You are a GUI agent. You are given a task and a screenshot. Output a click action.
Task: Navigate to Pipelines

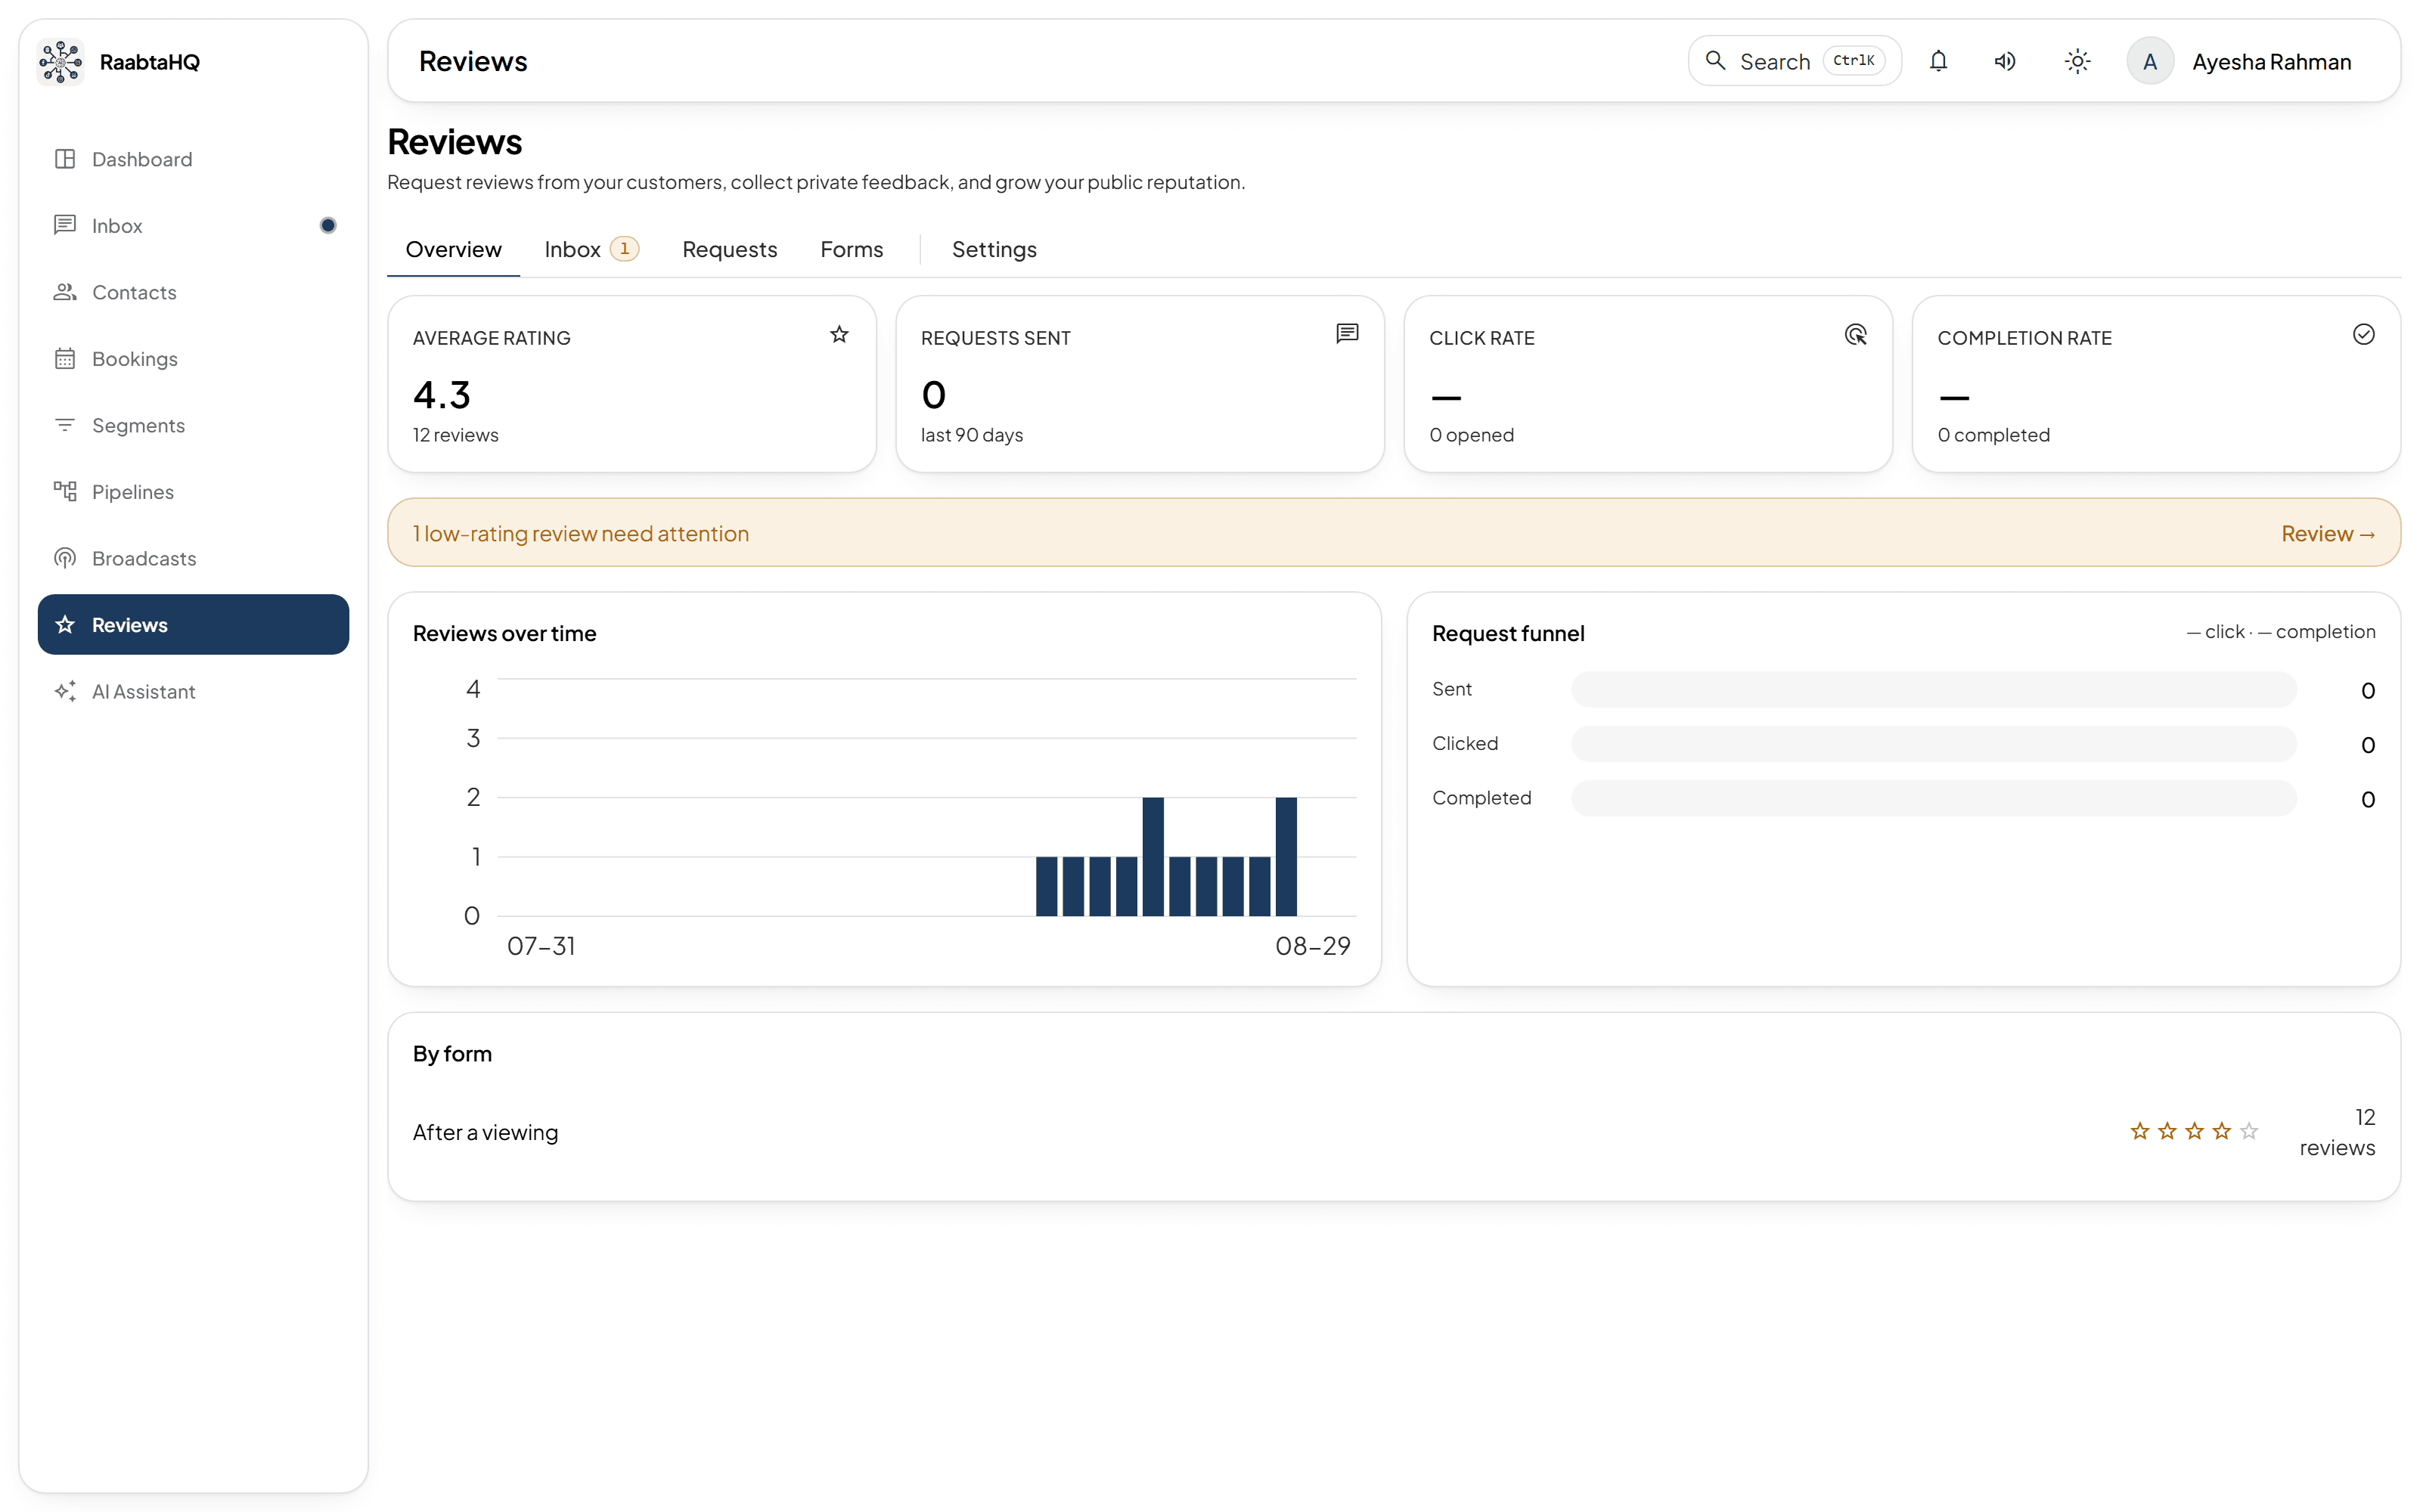193,492
